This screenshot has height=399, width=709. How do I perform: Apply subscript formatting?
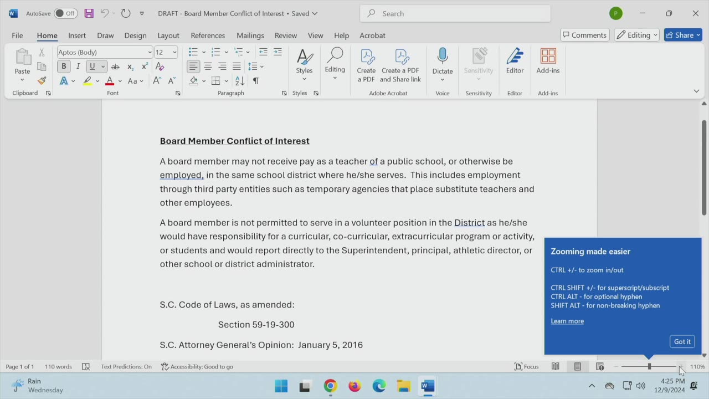[x=130, y=66]
